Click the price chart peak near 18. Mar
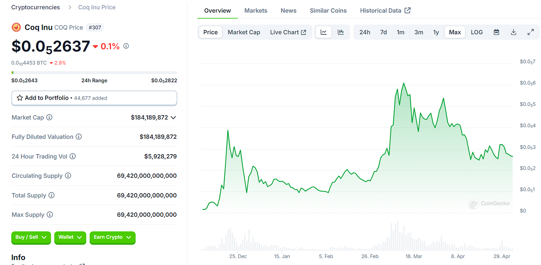Screen dimensions: 541x265 404,83
